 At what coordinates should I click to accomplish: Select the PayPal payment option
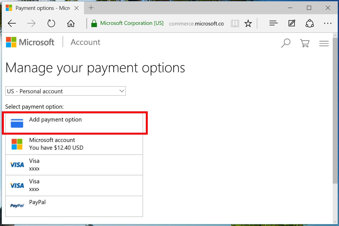coord(74,206)
